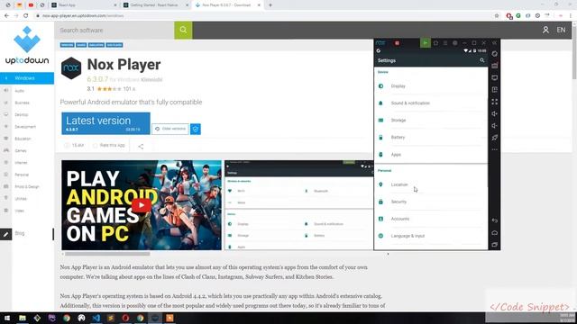
Task: Open the Utilities category
Action: coord(21,199)
